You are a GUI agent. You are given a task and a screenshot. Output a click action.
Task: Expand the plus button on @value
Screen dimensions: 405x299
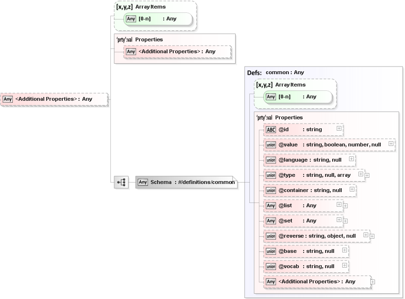coord(391,144)
